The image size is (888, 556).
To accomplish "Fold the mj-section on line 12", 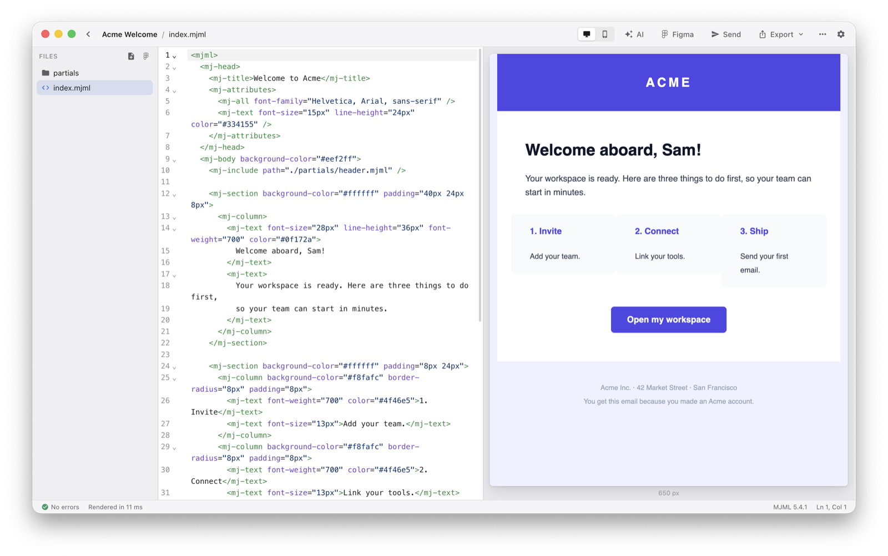I will tap(174, 194).
